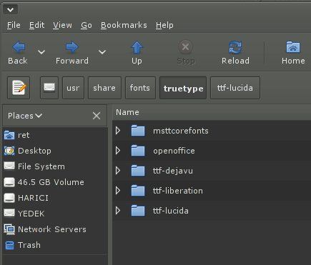Open the Places sidebar type dropdown
This screenshot has height=265, width=311.
coord(25,116)
